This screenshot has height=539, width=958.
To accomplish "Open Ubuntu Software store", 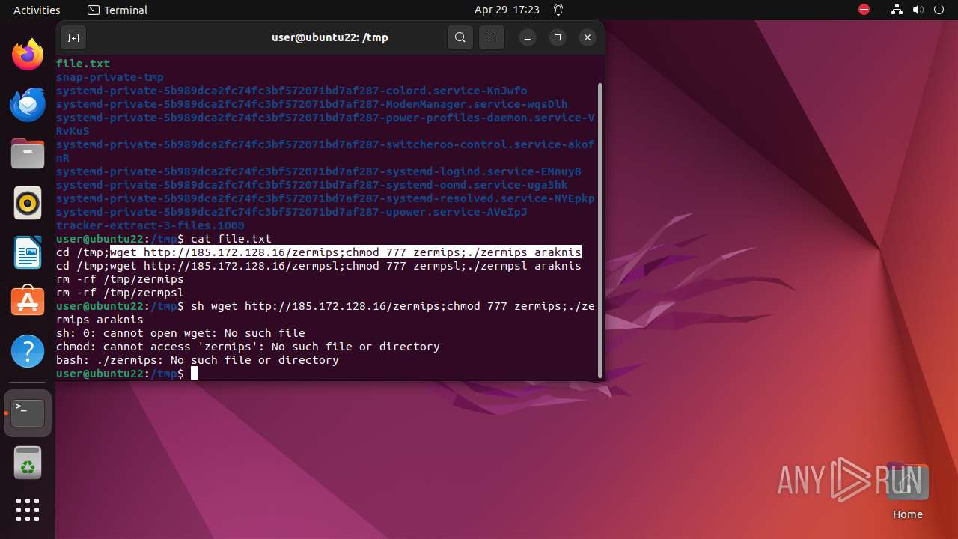I will click(x=28, y=301).
